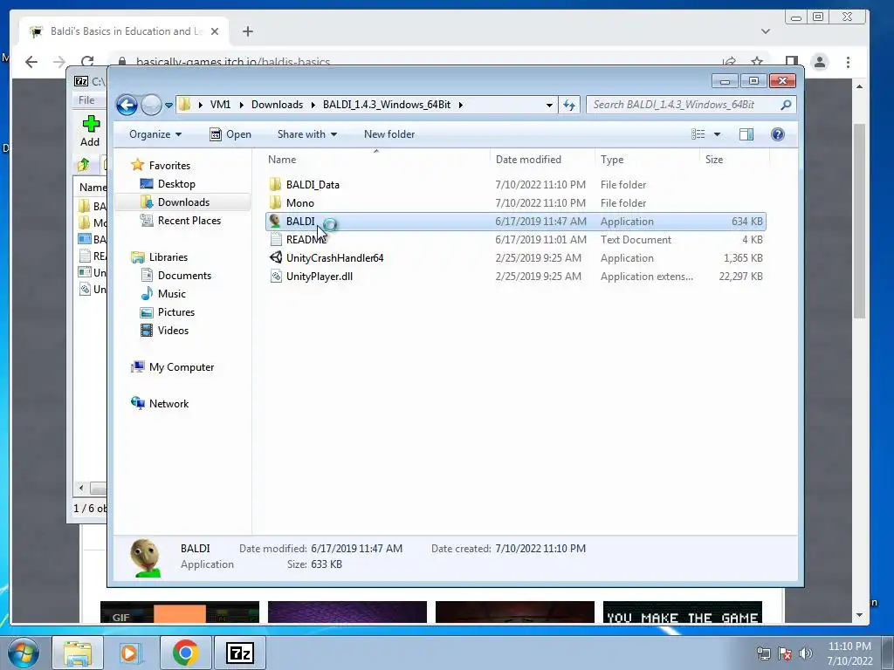
Task: Close the Baldi's Basics Chrome tab
Action: coord(215,31)
